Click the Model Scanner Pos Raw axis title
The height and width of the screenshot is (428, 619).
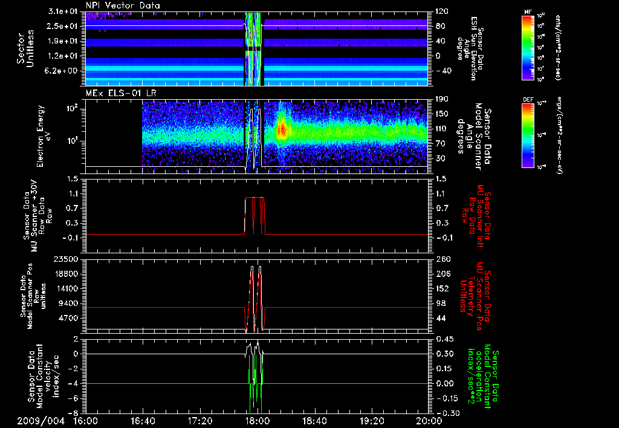[33, 296]
